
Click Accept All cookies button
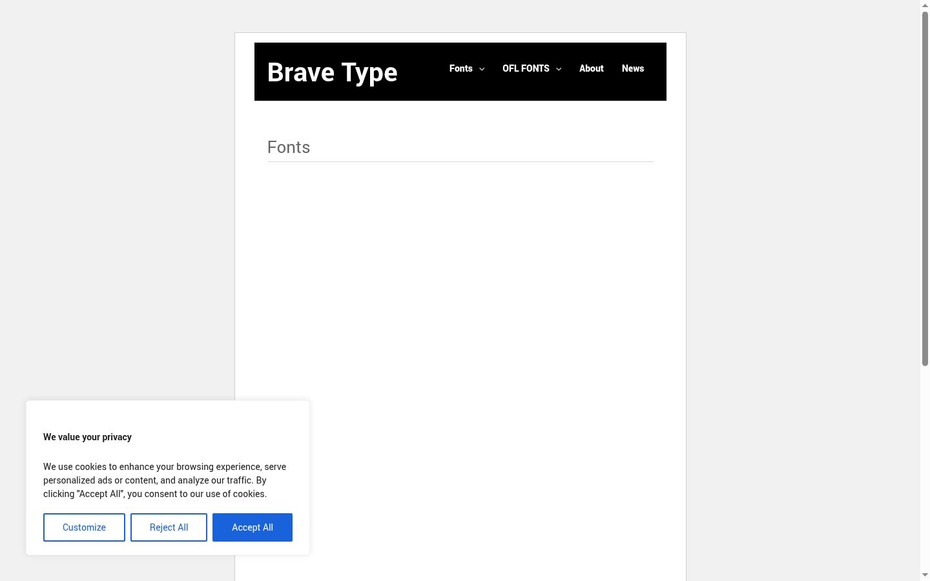(x=253, y=527)
